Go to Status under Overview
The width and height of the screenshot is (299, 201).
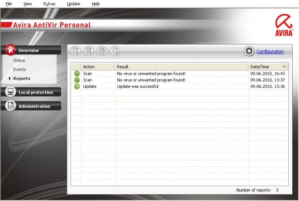point(19,60)
